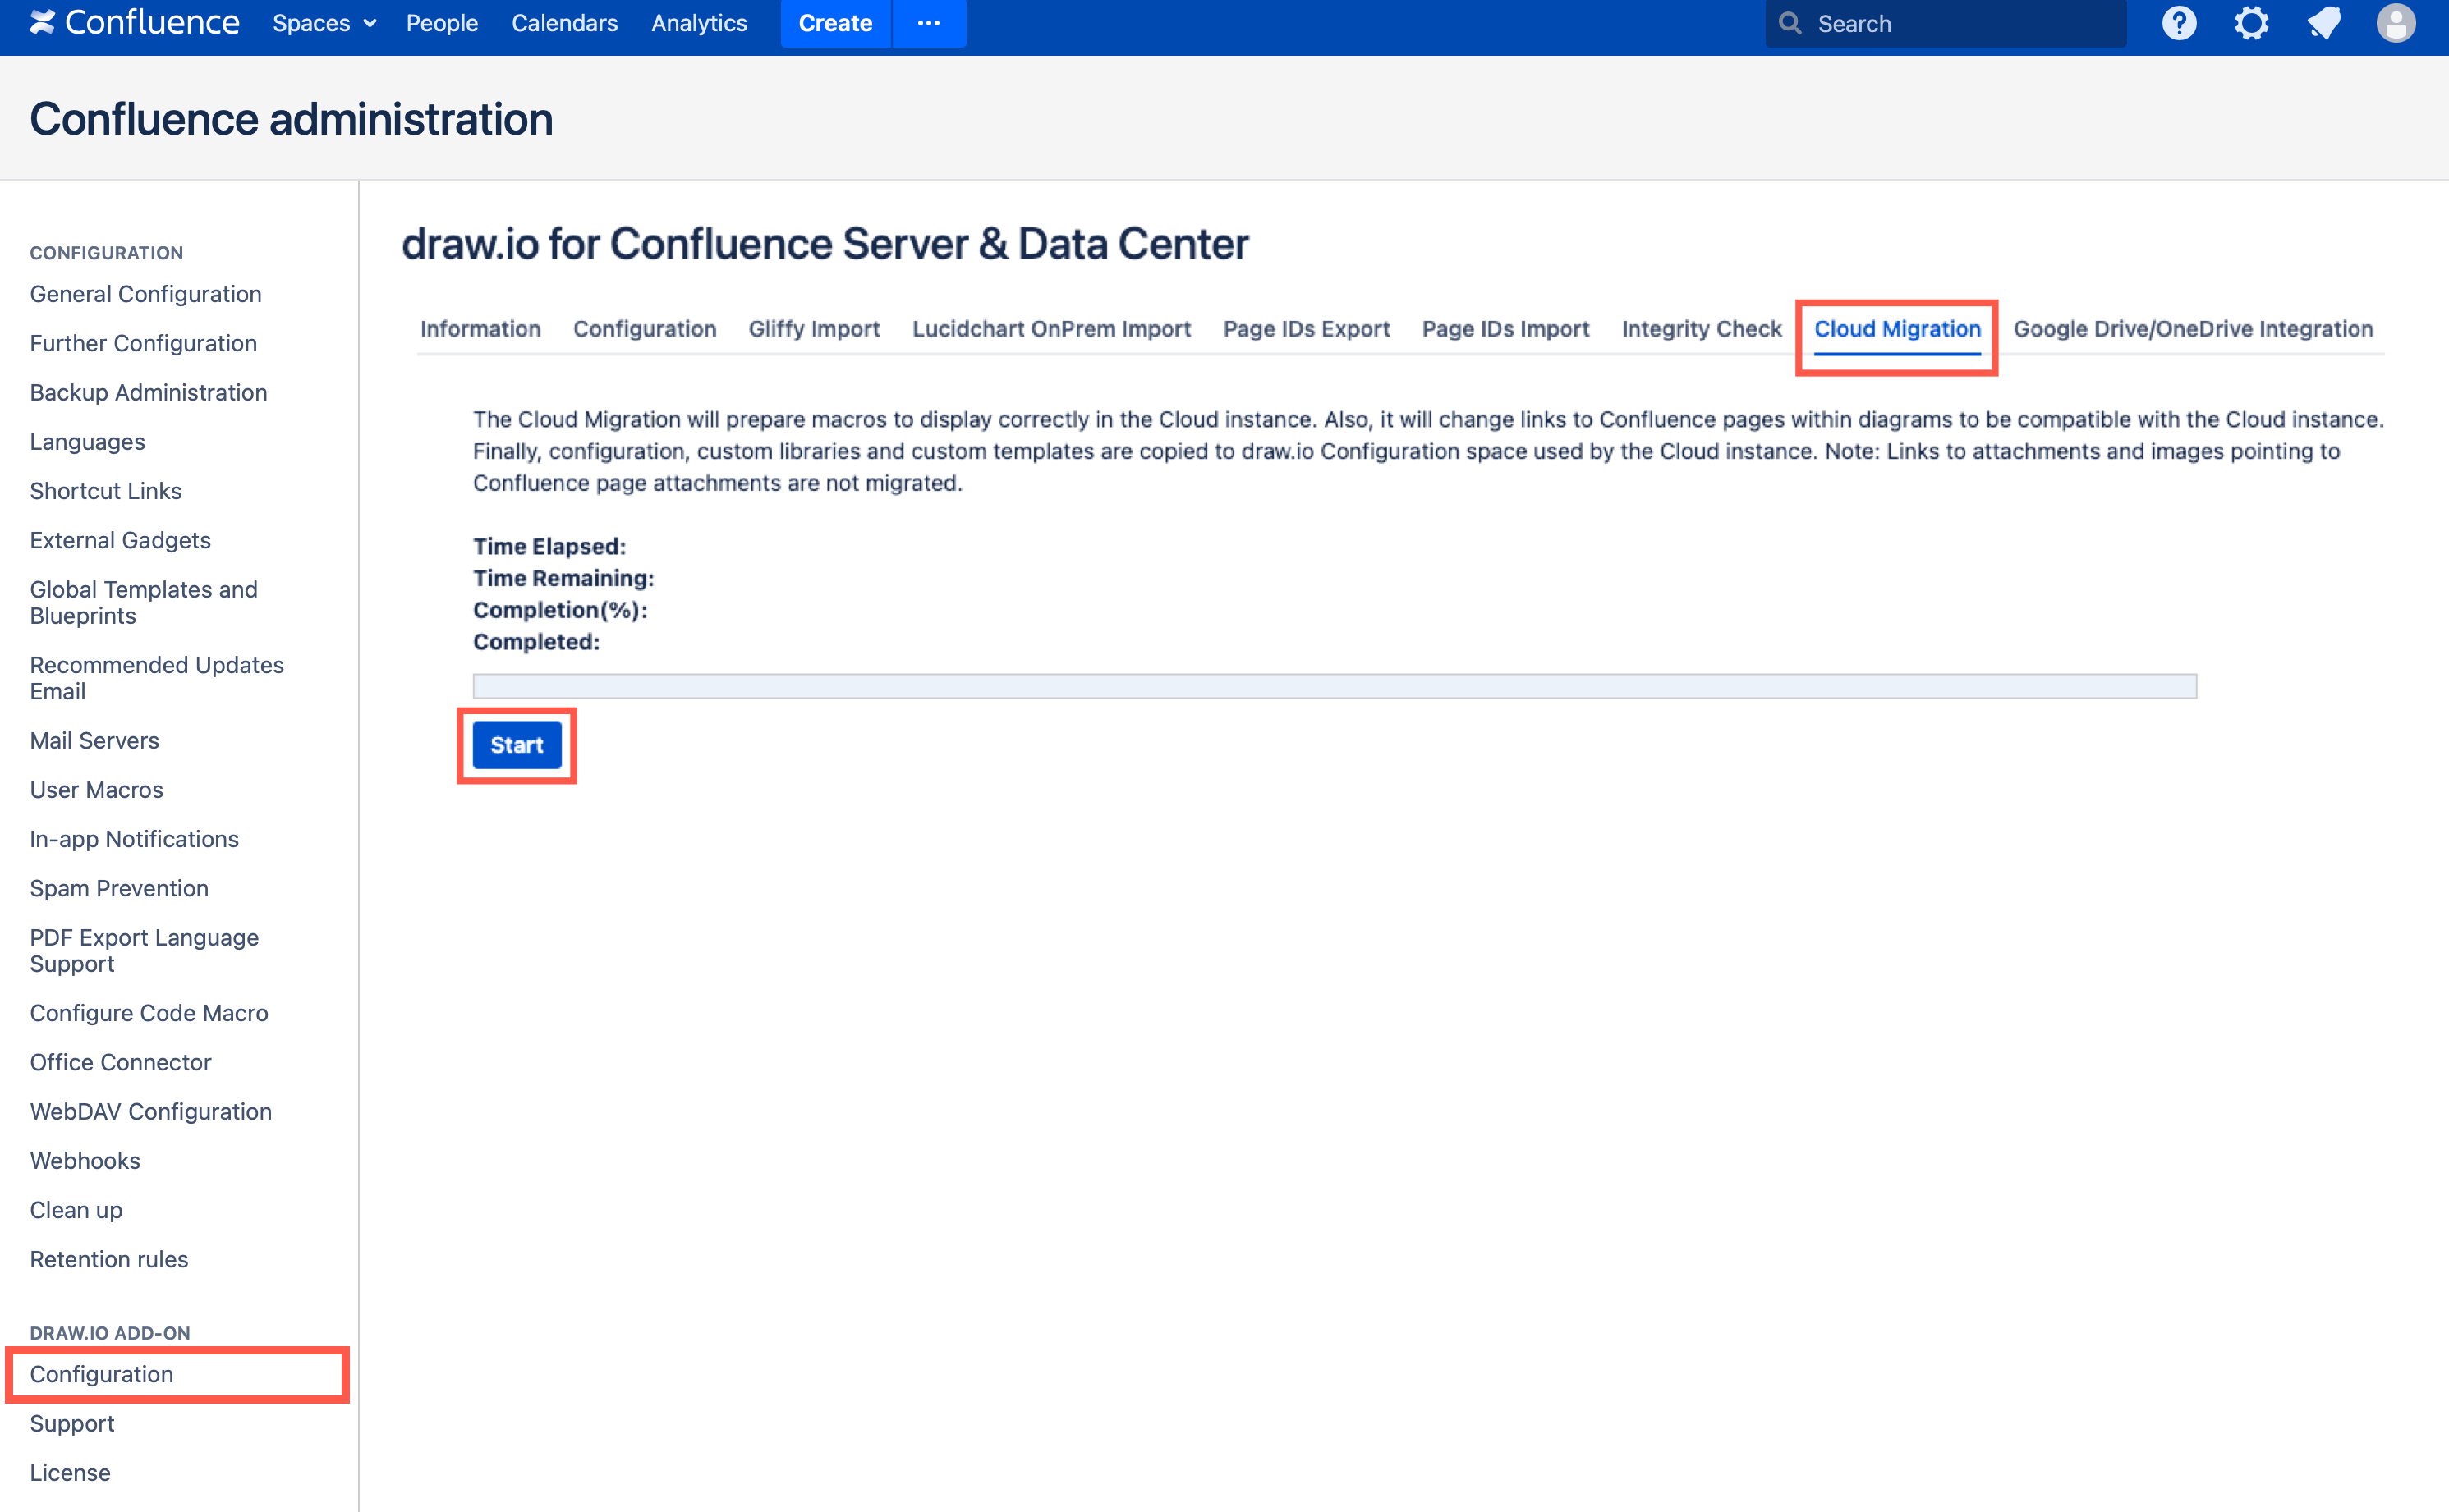Click the Start button to begin migration

[x=517, y=744]
